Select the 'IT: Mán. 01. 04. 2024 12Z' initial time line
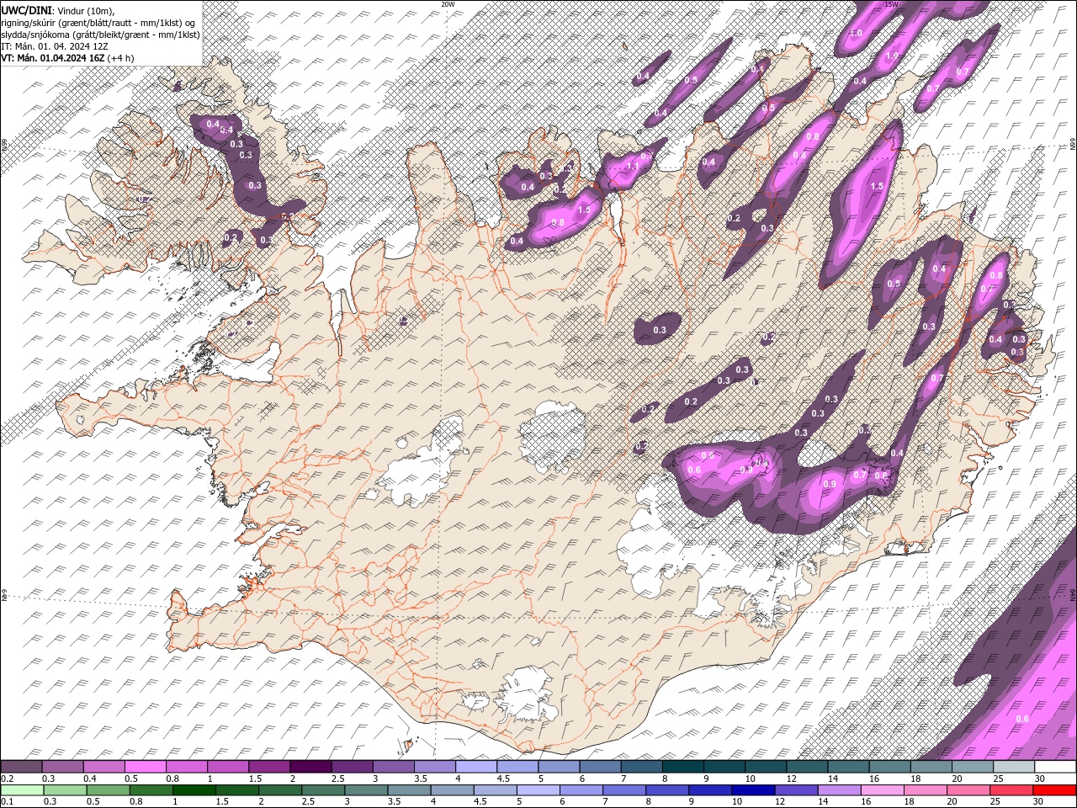 pos(54,46)
